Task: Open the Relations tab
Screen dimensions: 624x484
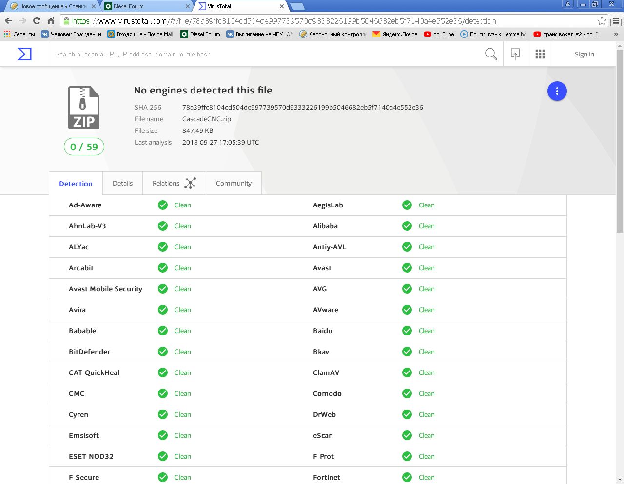Action: [174, 183]
